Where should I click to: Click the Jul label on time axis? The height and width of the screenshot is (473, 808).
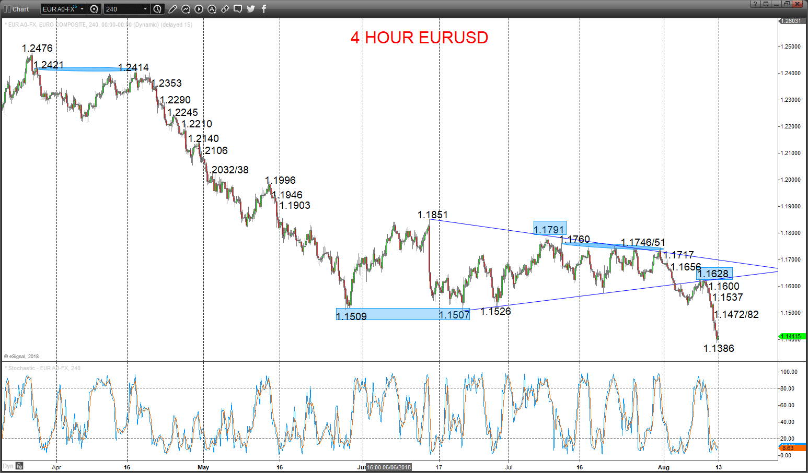pyautogui.click(x=509, y=467)
